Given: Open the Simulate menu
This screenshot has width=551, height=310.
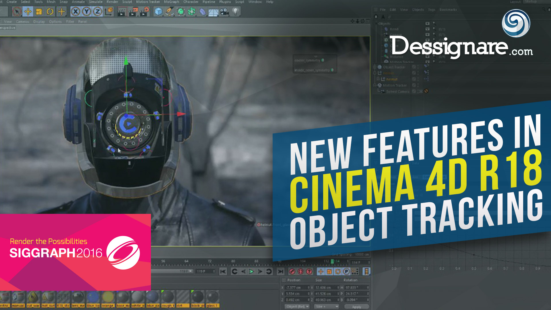Looking at the screenshot, I should (96, 2).
